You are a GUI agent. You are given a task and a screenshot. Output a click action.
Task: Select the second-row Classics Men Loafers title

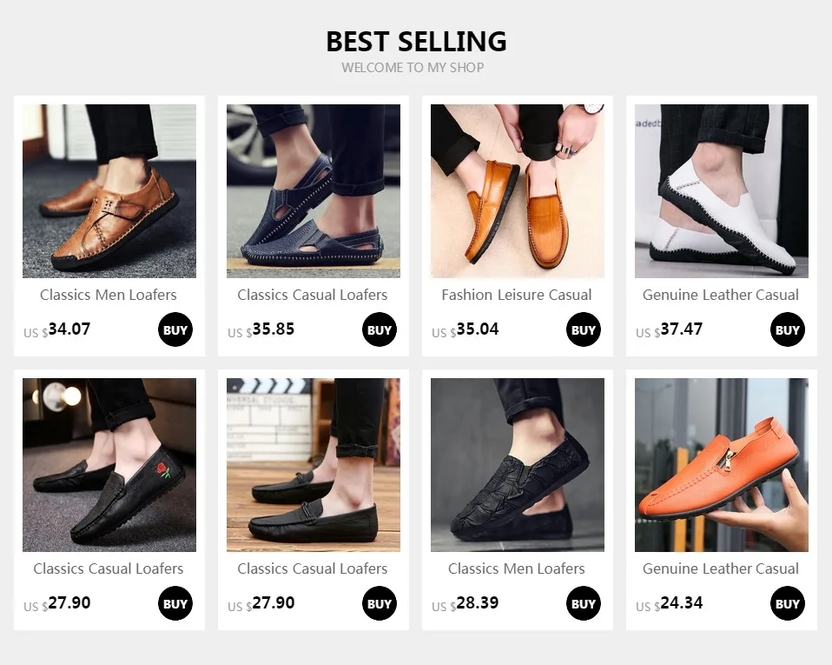[516, 569]
